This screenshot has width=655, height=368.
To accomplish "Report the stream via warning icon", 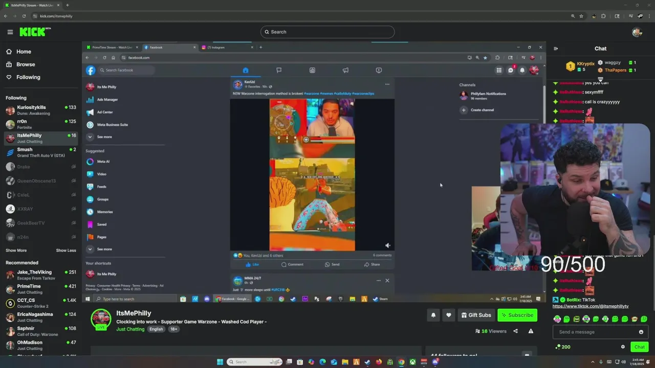I will pos(531,331).
